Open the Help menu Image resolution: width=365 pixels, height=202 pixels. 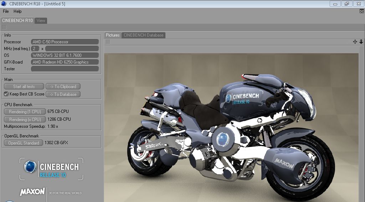click(x=17, y=11)
